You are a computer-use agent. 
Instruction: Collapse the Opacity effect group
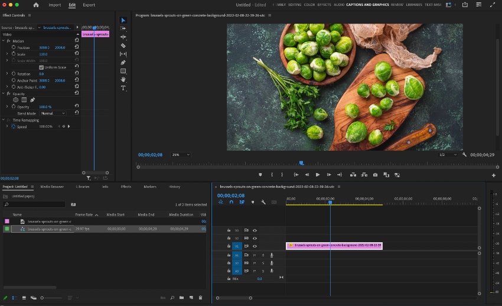(x=4, y=94)
